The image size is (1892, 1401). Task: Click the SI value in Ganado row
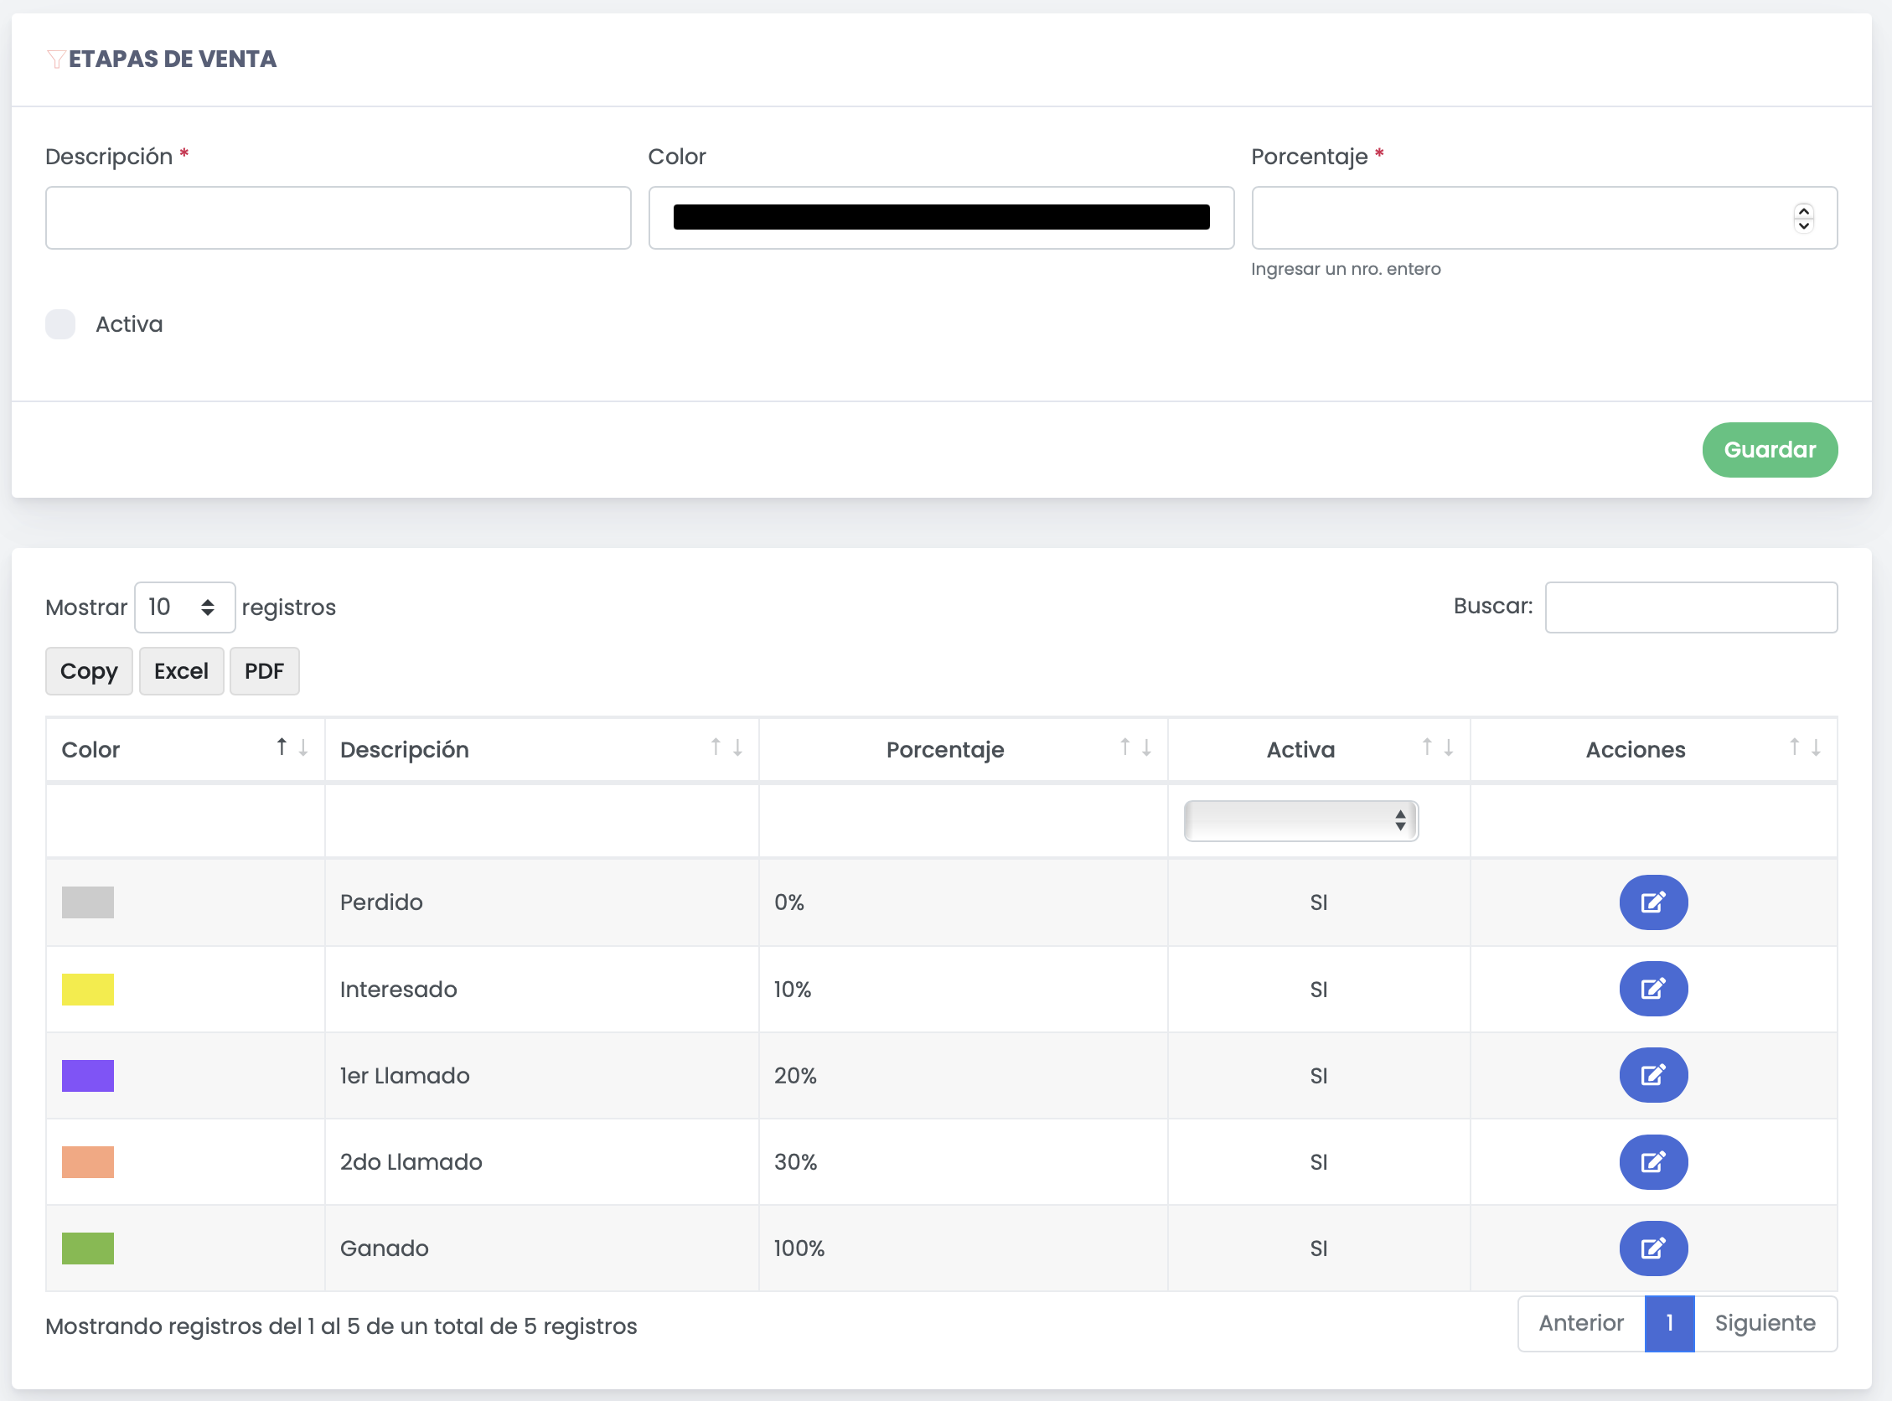coord(1319,1248)
